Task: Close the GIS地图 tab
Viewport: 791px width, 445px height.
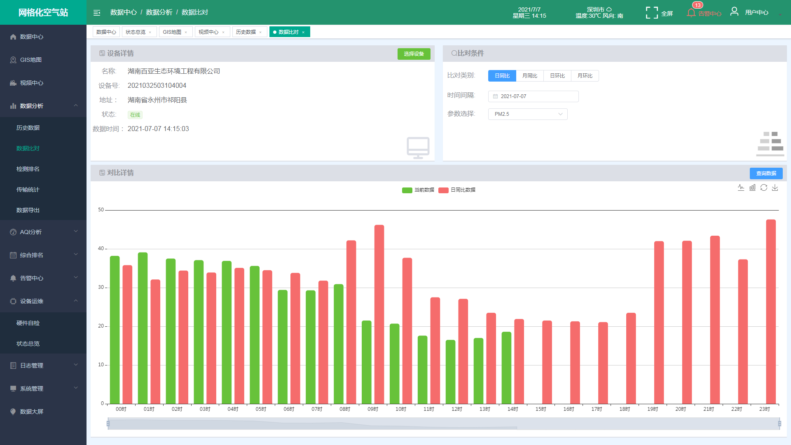Action: pos(186,32)
